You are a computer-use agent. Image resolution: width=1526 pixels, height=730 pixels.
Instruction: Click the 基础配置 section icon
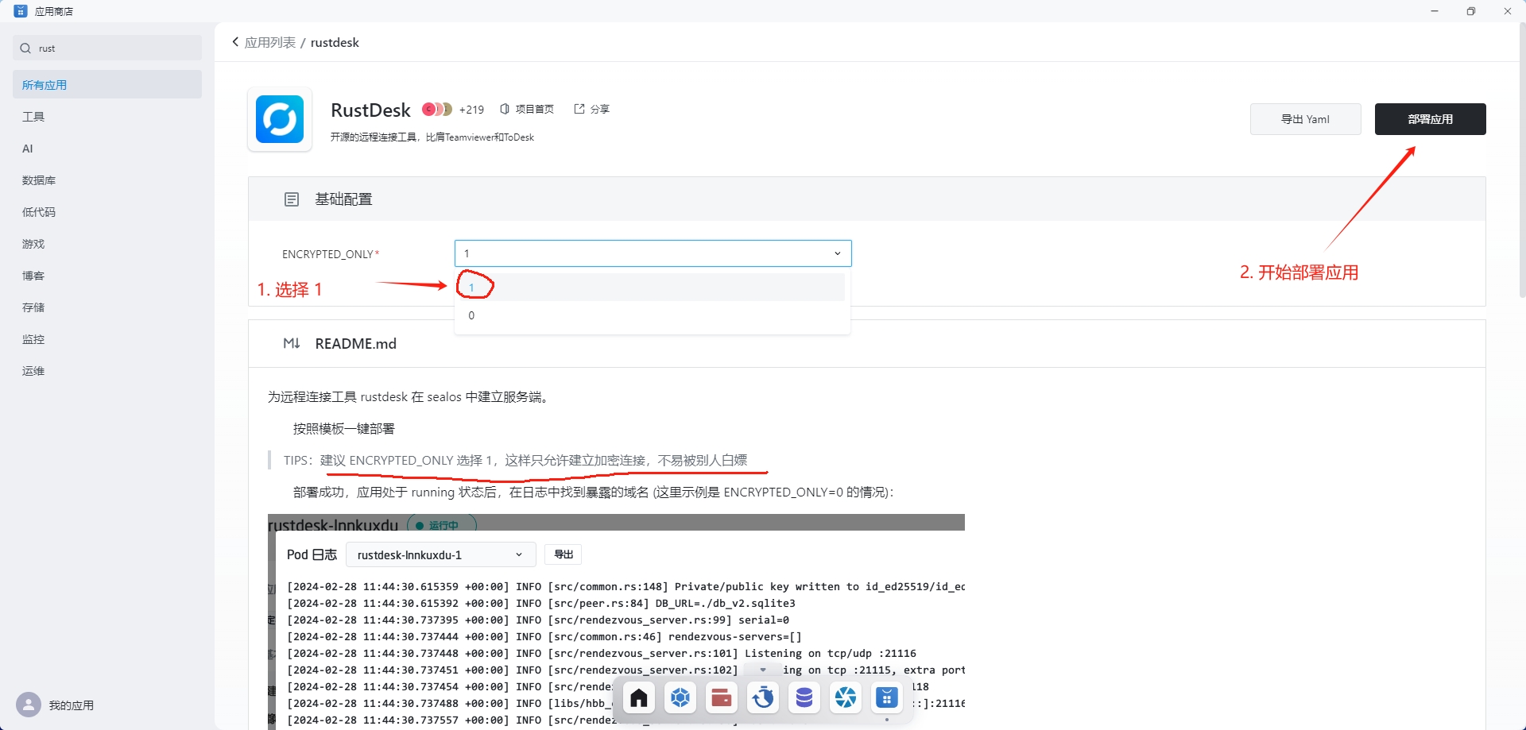[292, 199]
